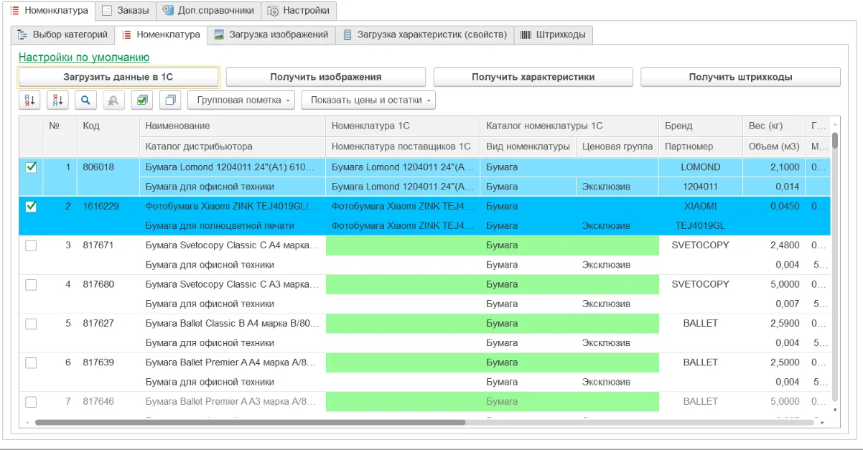Click Каталог номенклатуры 1С column header

coord(569,126)
